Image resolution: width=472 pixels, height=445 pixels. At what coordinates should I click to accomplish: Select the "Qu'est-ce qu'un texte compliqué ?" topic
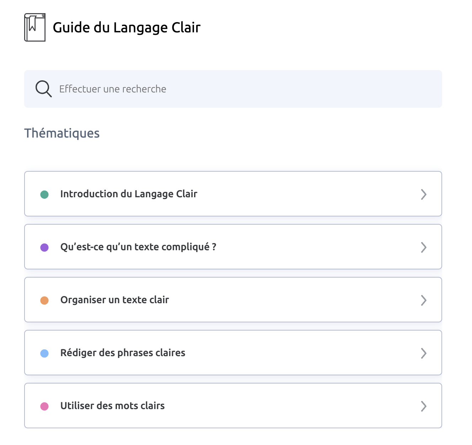point(138,247)
